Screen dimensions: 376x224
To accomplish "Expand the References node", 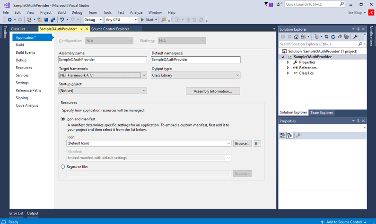I will pos(288,68).
